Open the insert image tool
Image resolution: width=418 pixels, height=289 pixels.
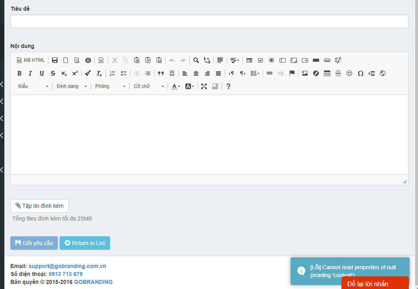[x=305, y=73]
